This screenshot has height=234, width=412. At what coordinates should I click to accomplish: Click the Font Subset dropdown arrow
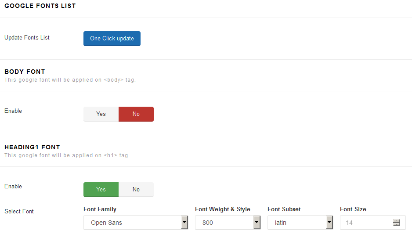tap(329, 223)
